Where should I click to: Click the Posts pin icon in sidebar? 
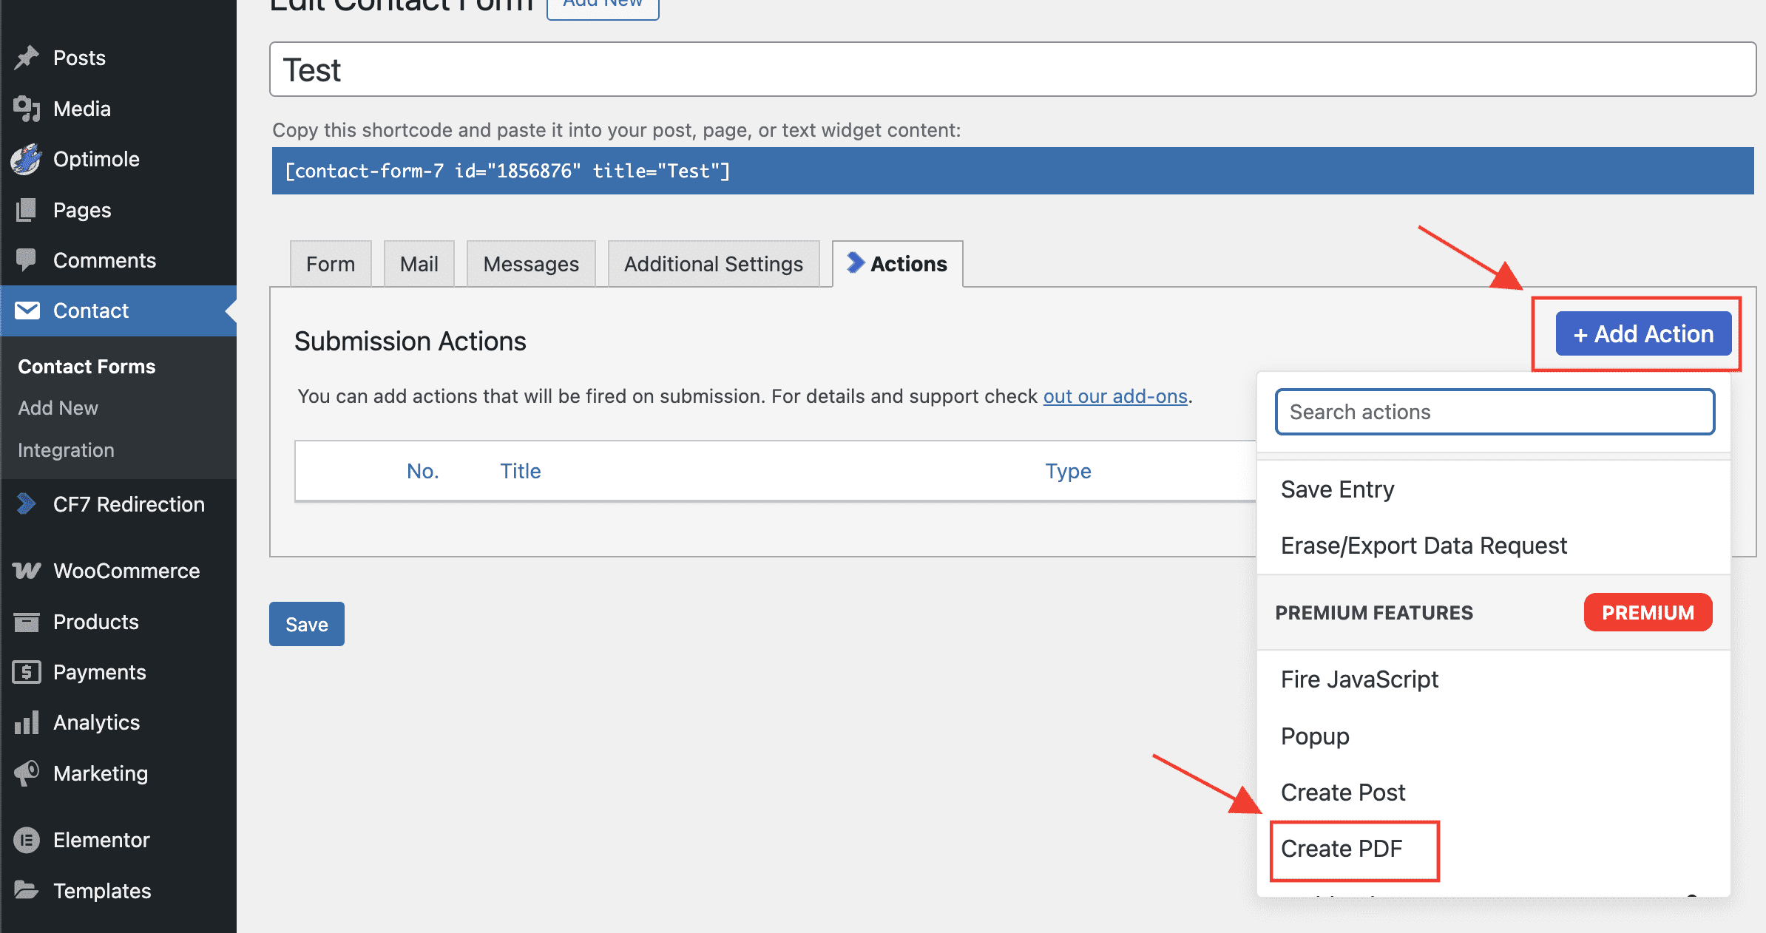pyautogui.click(x=27, y=58)
